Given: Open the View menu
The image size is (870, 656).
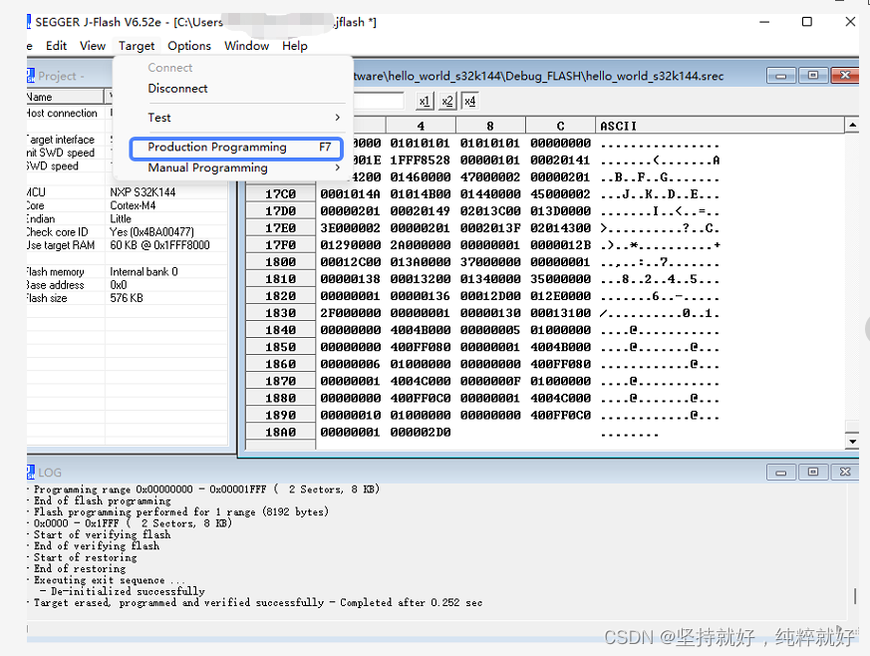Looking at the screenshot, I should click(93, 46).
